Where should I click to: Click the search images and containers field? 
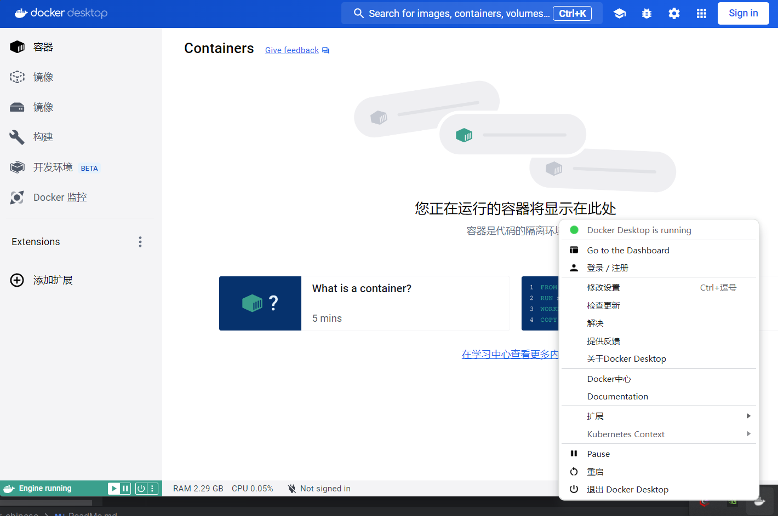tap(459, 14)
